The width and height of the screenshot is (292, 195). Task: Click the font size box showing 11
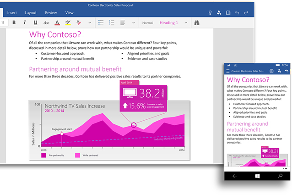coord(4,22)
